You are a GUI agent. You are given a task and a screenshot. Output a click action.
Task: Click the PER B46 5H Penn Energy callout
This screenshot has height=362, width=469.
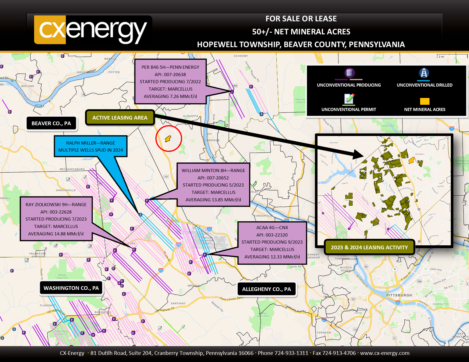click(170, 81)
